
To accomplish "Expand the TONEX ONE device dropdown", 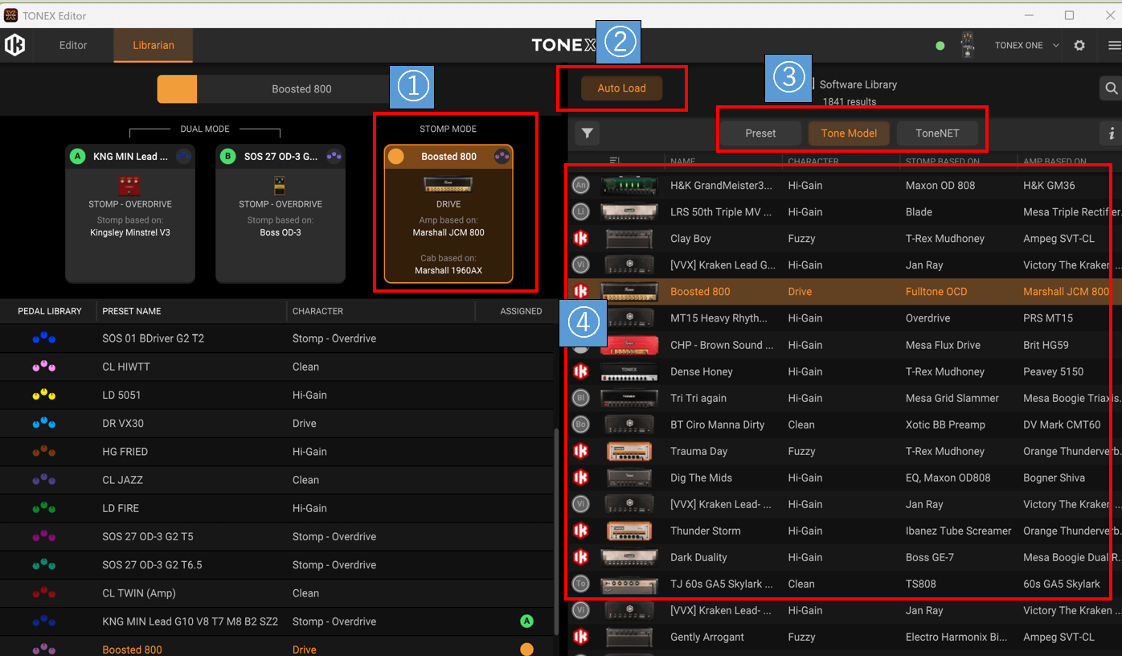I will tap(1056, 46).
